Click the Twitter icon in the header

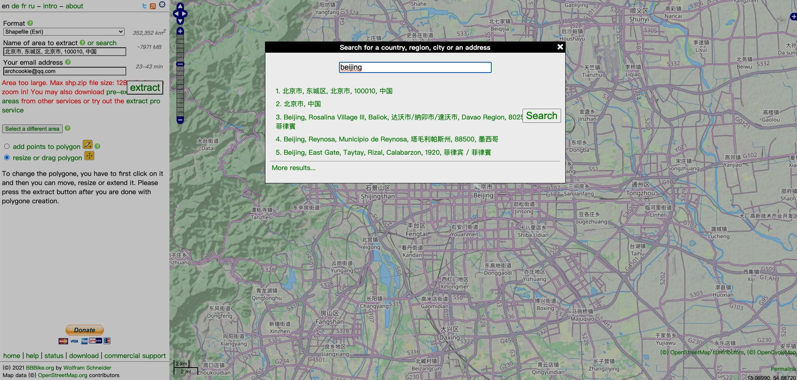pos(145,5)
